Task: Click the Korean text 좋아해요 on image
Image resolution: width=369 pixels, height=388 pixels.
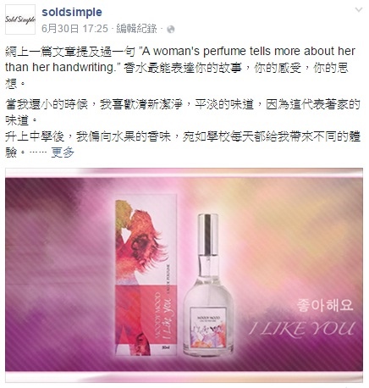Action: 325,306
